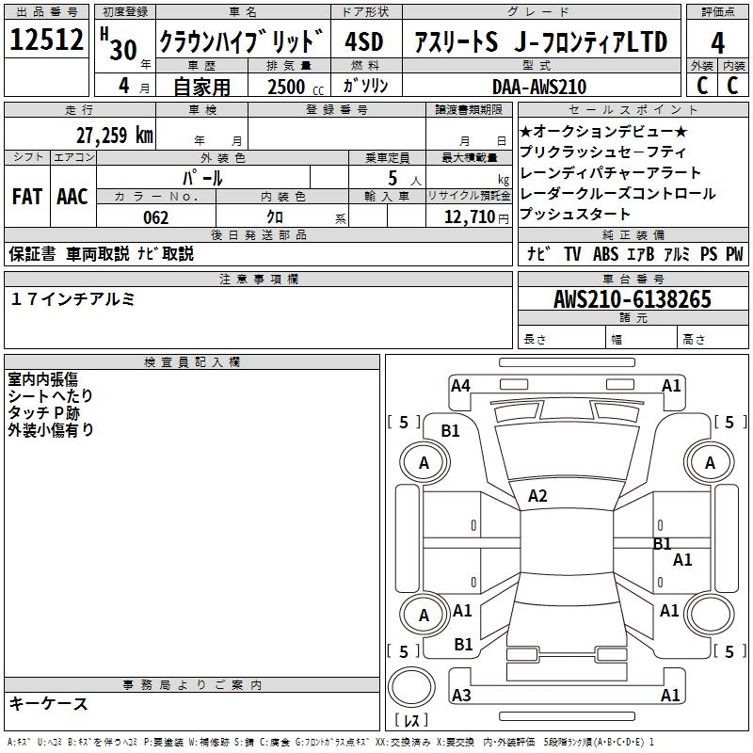Click the lot number 12512
753x753 pixels.
point(46,42)
